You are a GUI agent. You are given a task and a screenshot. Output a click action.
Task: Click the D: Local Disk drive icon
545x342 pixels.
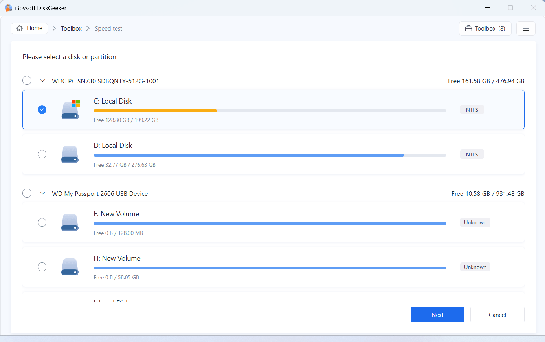(70, 154)
